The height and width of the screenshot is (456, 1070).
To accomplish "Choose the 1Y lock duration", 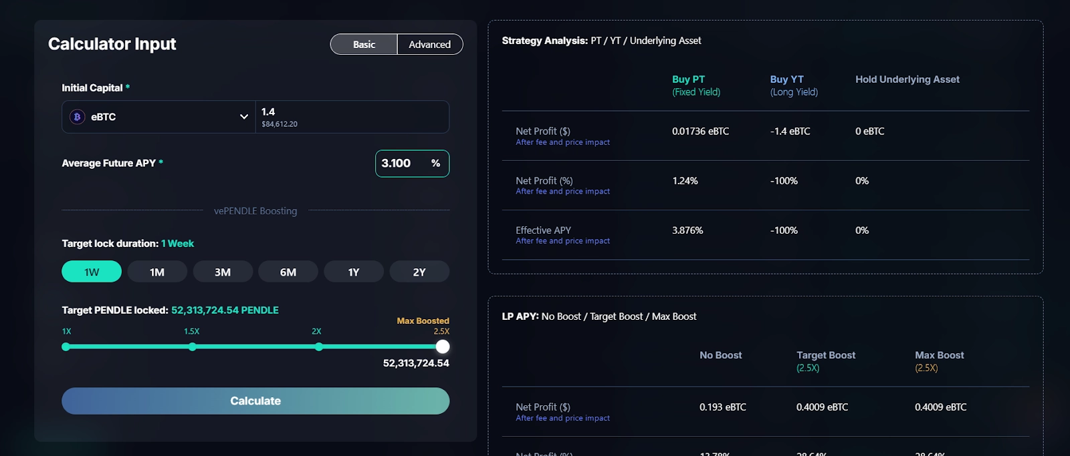I will pyautogui.click(x=354, y=272).
